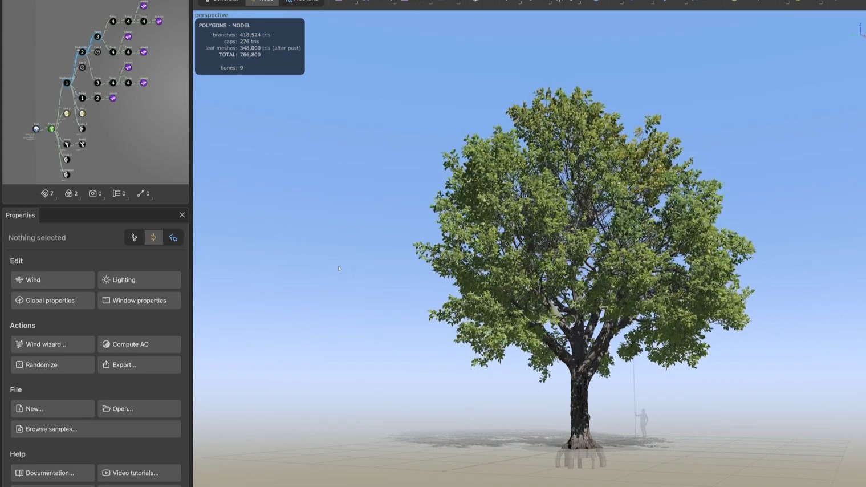Switch to the Node mode tab
This screenshot has width=866, height=487.
(261, 1)
